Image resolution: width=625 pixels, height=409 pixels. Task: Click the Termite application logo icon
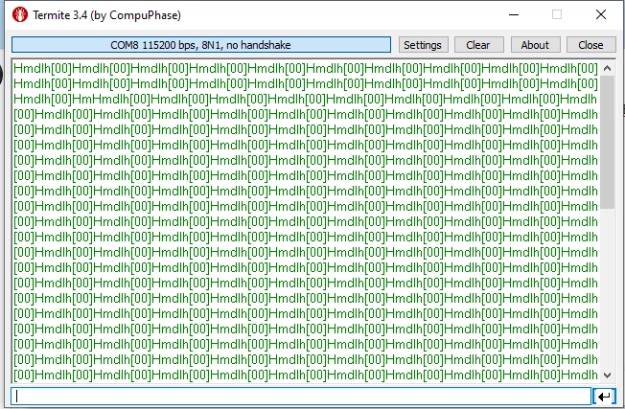pyautogui.click(x=20, y=15)
